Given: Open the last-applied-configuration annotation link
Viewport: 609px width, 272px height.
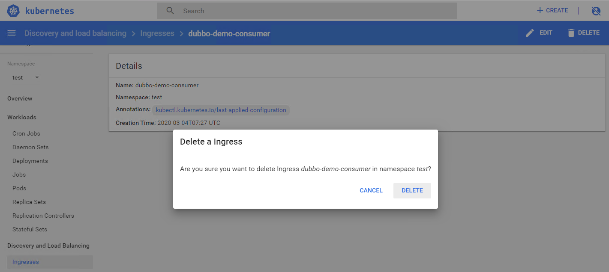Looking at the screenshot, I should 221,110.
